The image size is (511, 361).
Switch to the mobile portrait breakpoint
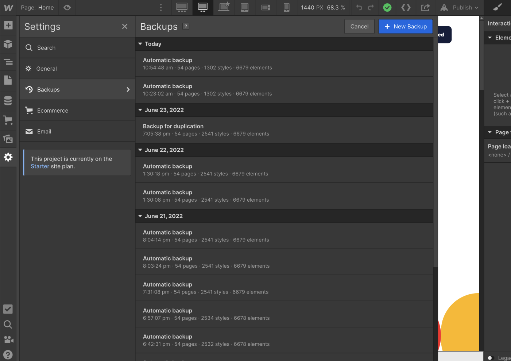287,8
